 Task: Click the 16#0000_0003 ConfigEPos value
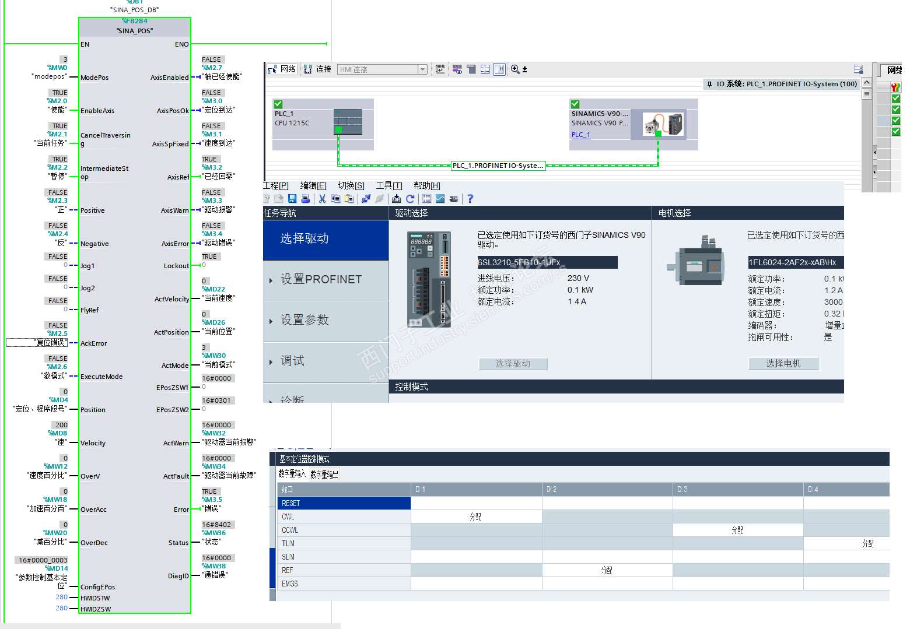(x=43, y=560)
